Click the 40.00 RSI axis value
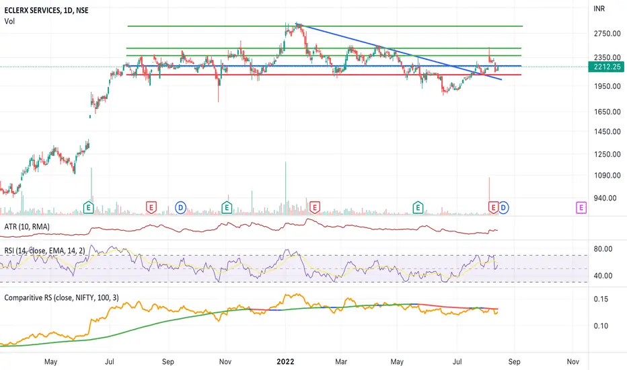627x370 pixels. click(x=603, y=276)
